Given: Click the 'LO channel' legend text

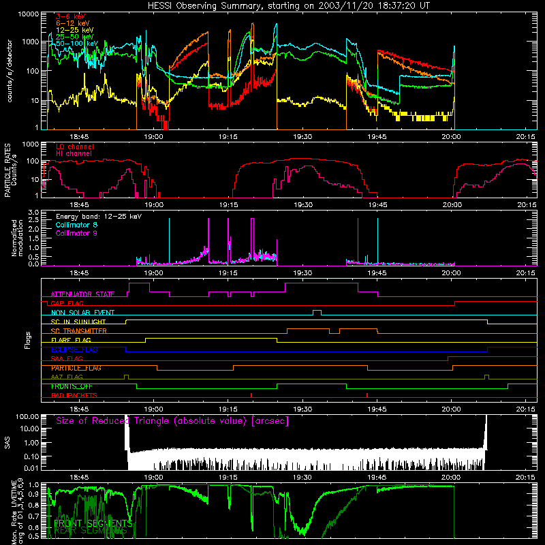Looking at the screenshot, I should tap(75, 146).
